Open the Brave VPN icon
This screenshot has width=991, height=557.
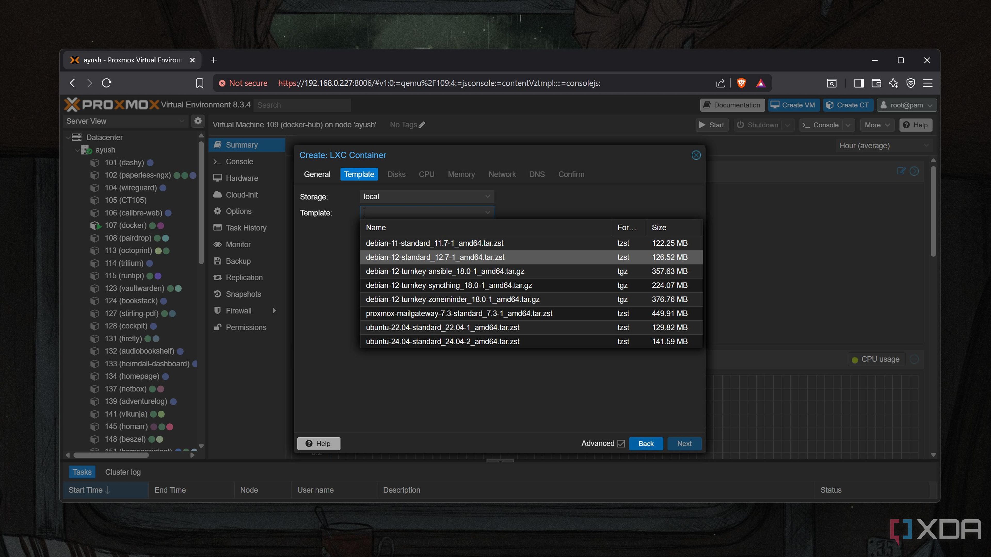[x=910, y=83]
